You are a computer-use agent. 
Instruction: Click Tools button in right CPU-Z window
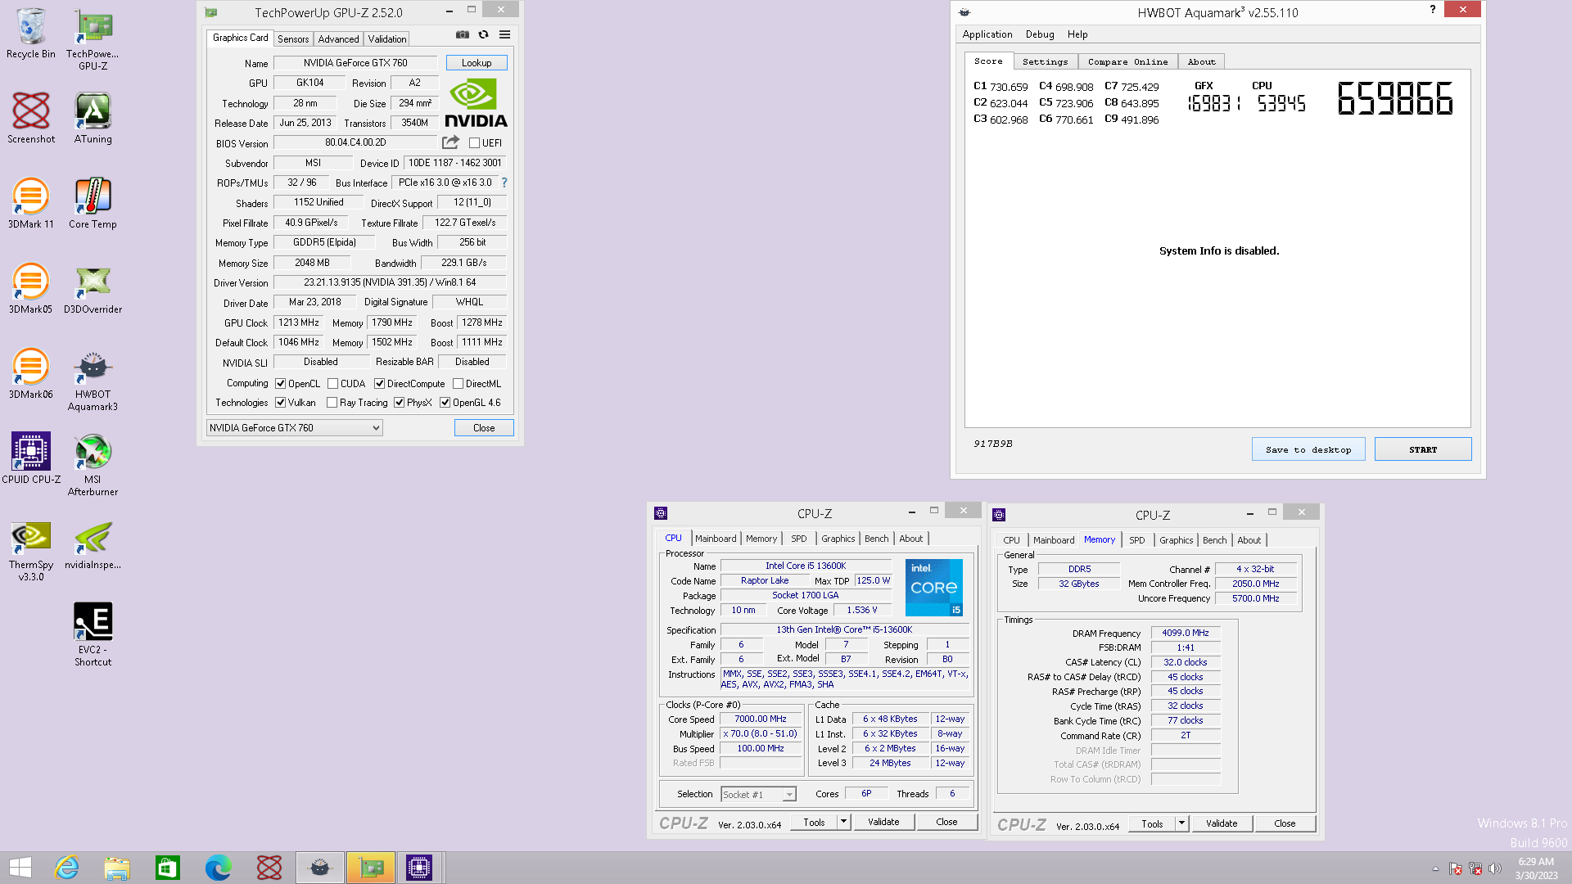[1152, 823]
